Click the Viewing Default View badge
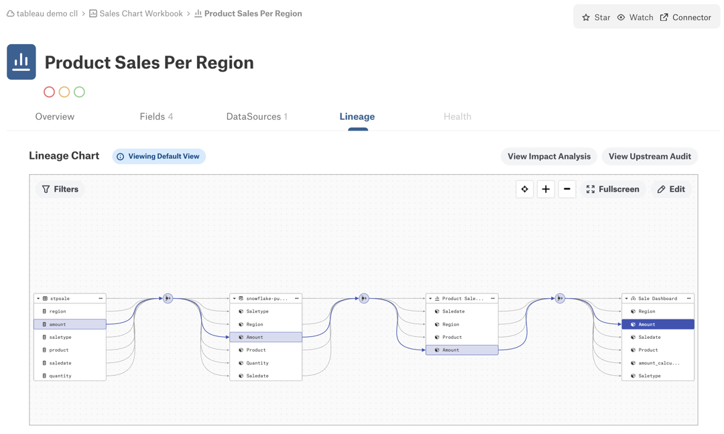 click(x=159, y=156)
